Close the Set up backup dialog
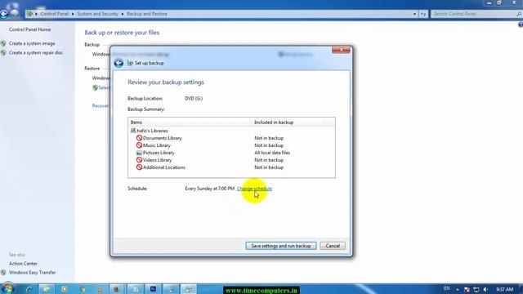 [x=341, y=50]
